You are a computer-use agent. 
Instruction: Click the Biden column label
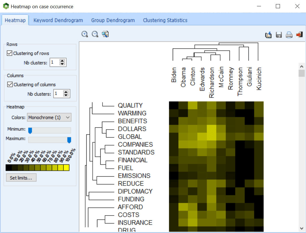174,75
